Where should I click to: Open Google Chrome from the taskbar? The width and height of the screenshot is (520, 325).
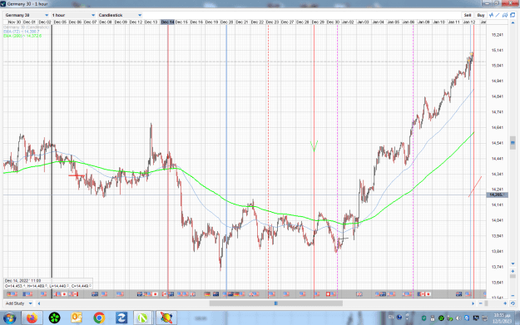(99, 318)
